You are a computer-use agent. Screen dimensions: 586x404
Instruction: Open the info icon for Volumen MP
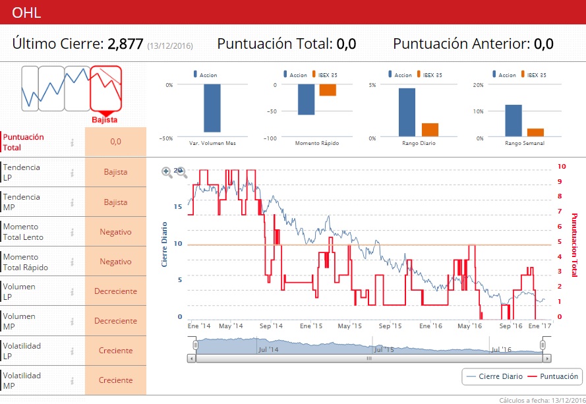pos(72,322)
